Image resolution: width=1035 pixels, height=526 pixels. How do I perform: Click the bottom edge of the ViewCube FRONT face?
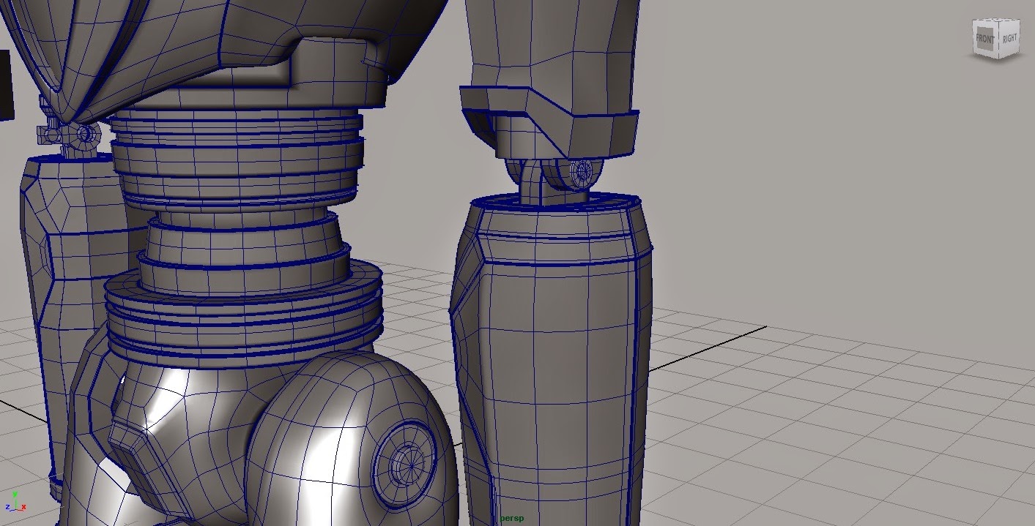985,55
